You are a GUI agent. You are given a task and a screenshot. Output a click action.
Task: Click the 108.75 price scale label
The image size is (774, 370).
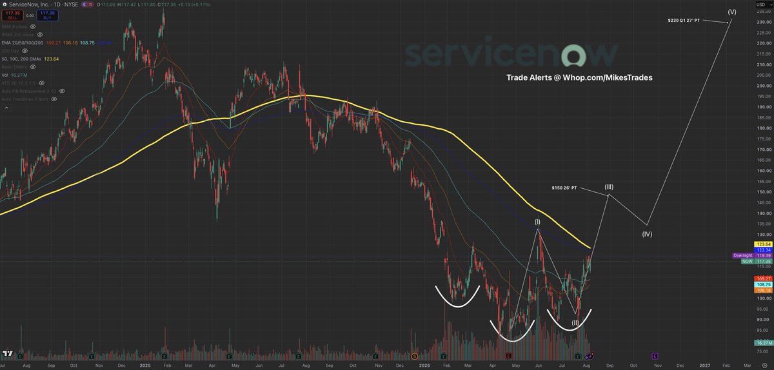pyautogui.click(x=763, y=284)
